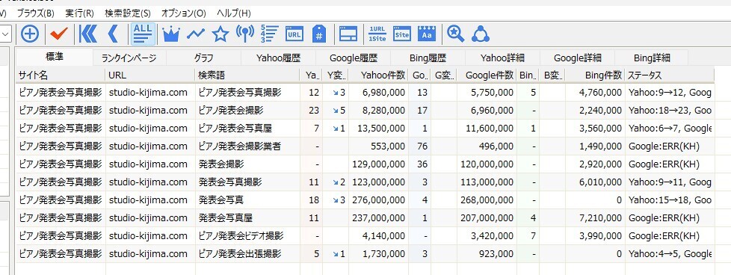Click the 1URL 1Site toolbar icon

point(377,34)
